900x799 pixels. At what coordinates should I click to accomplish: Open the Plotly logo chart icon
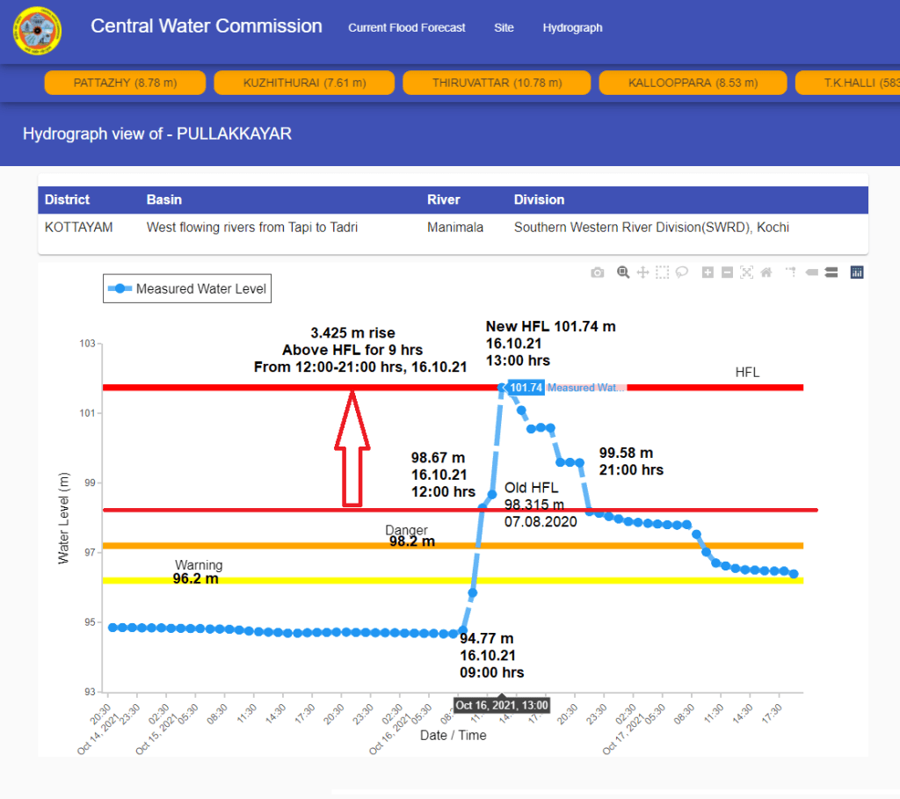857,272
